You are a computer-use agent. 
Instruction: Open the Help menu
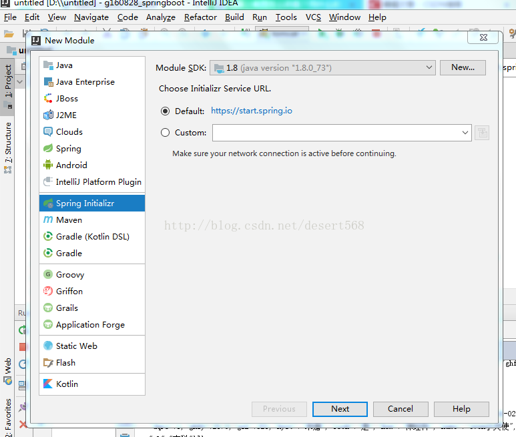tap(377, 17)
